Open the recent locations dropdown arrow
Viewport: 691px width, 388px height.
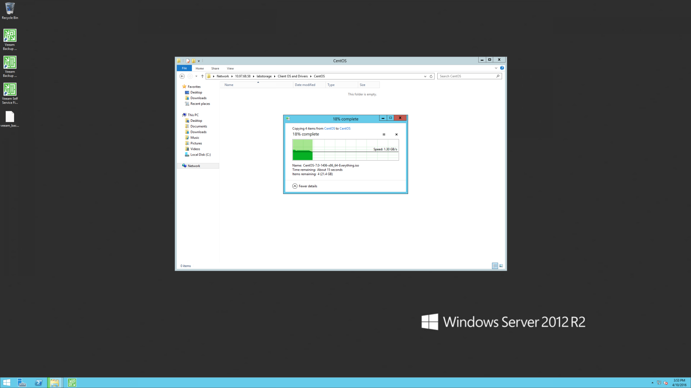(x=196, y=76)
